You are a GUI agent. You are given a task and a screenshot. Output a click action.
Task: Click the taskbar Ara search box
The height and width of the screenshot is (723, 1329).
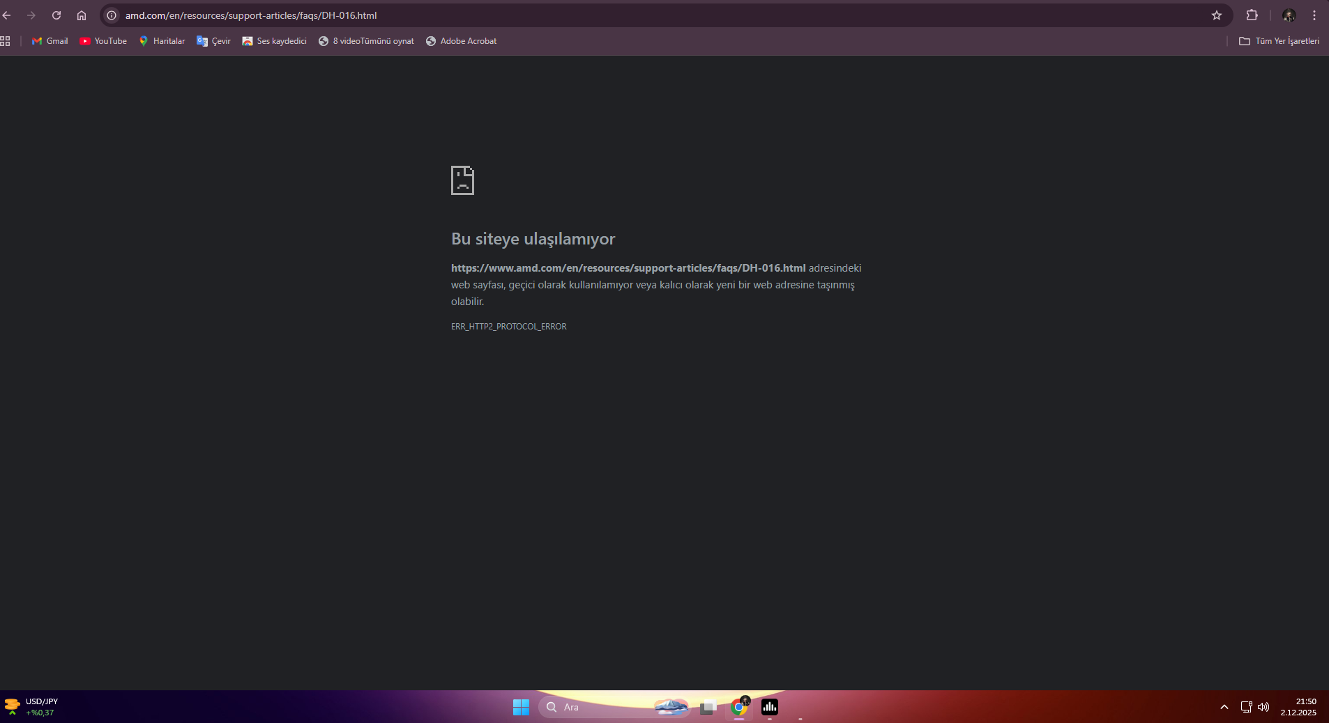614,707
